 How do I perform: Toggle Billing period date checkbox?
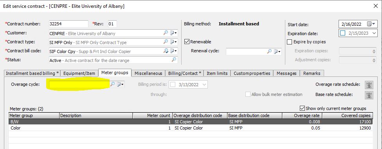tap(173, 85)
